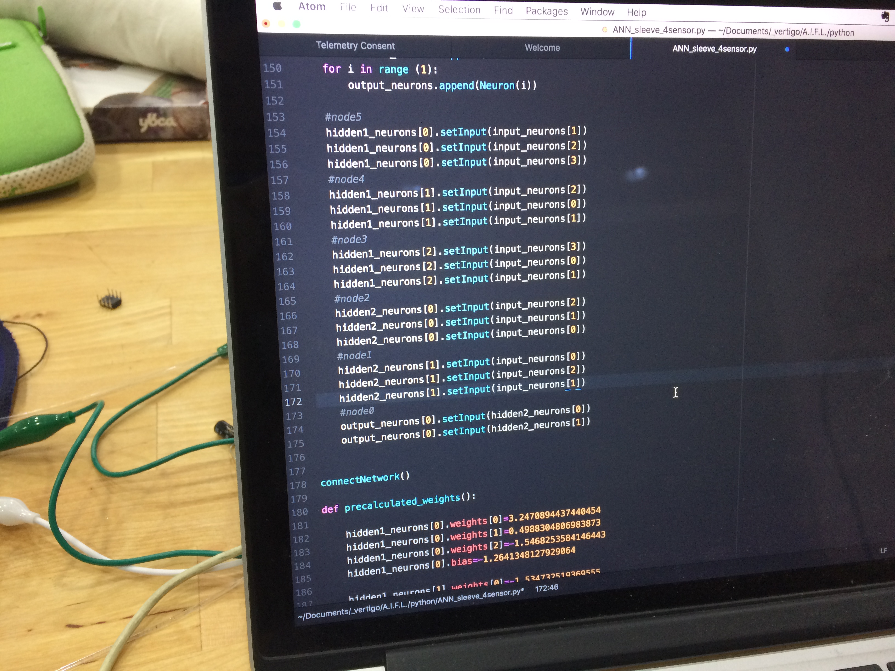895x671 pixels.
Task: Click the 'connectNetwork()' call
Action: coord(365,479)
